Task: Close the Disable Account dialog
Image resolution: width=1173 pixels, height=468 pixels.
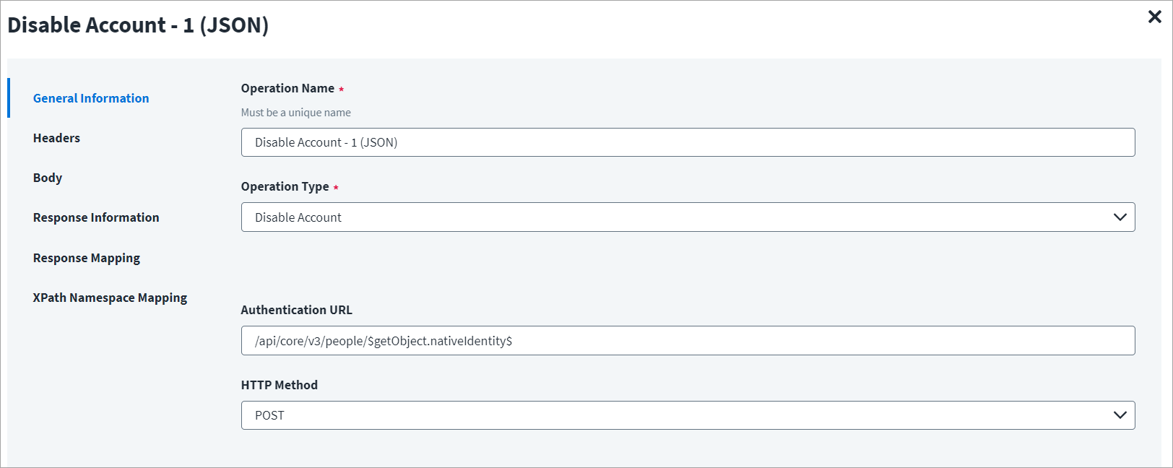Action: [x=1154, y=17]
